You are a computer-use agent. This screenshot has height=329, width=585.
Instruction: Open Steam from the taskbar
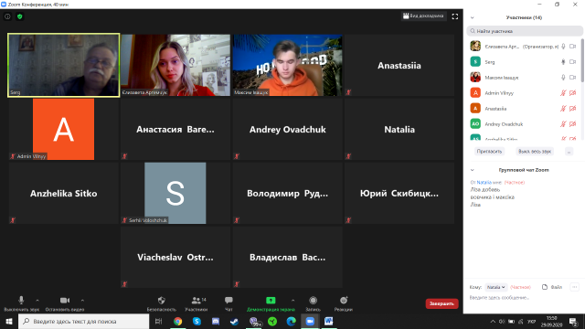(234, 321)
